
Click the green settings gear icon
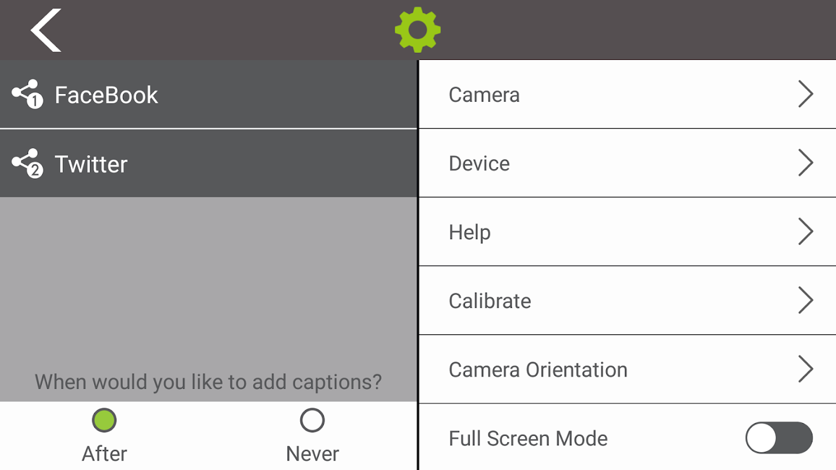tap(417, 29)
